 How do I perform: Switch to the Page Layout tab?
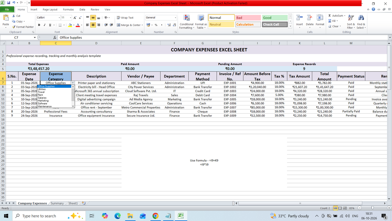(x=50, y=10)
